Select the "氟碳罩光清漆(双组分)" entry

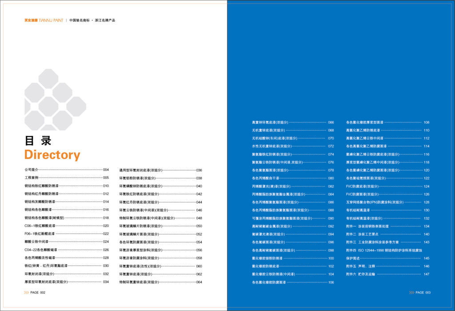(293, 234)
